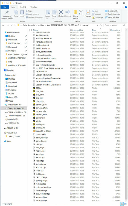Viewport: 128px width, 206px height.
Task: Click Copia percorso command
Action: (33, 14)
